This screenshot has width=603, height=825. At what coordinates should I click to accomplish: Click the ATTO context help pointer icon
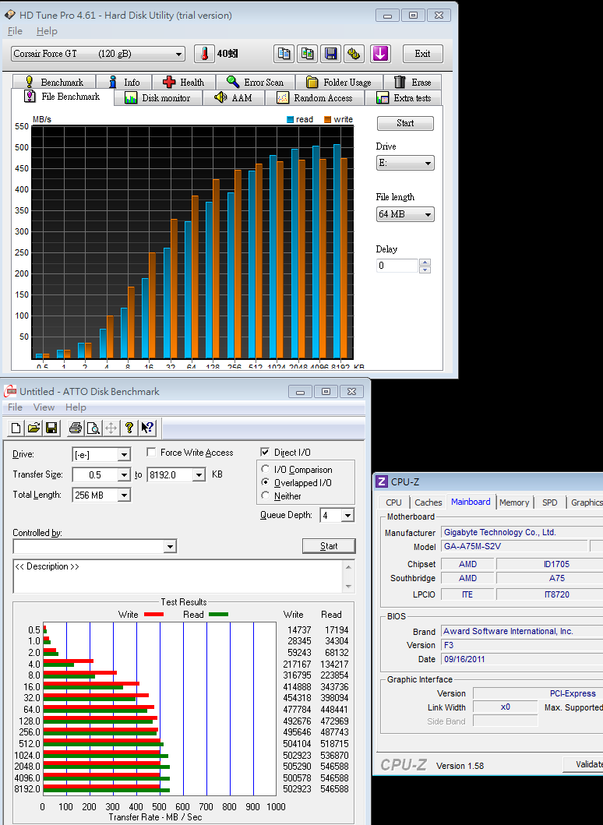pos(147,428)
